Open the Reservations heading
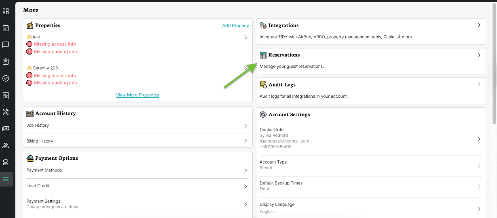497x218 pixels. click(x=284, y=55)
